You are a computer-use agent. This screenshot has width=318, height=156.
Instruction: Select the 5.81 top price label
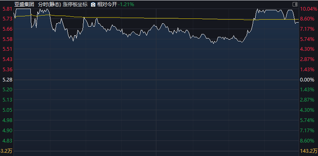[7, 9]
